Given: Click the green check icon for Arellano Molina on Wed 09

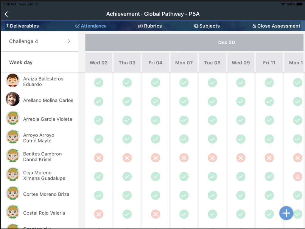Looking at the screenshot, I should 241,101.
